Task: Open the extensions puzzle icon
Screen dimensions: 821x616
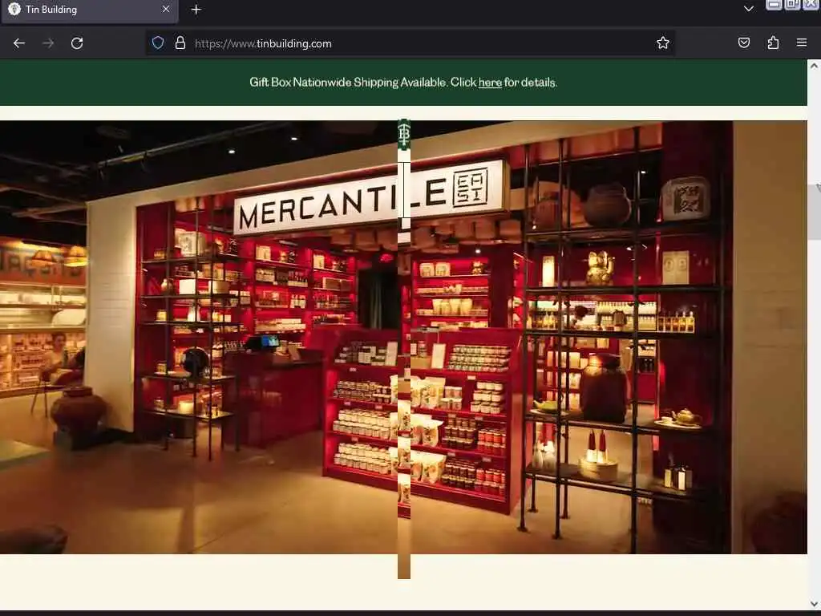Action: [773, 43]
